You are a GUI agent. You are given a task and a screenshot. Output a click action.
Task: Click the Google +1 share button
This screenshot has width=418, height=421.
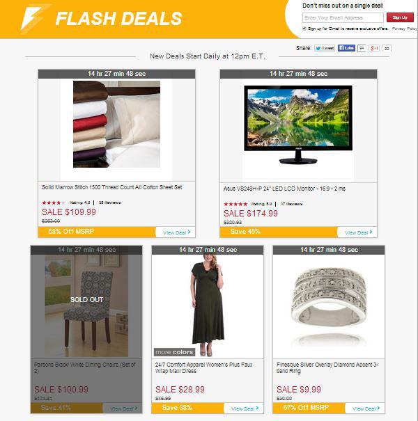coord(374,48)
